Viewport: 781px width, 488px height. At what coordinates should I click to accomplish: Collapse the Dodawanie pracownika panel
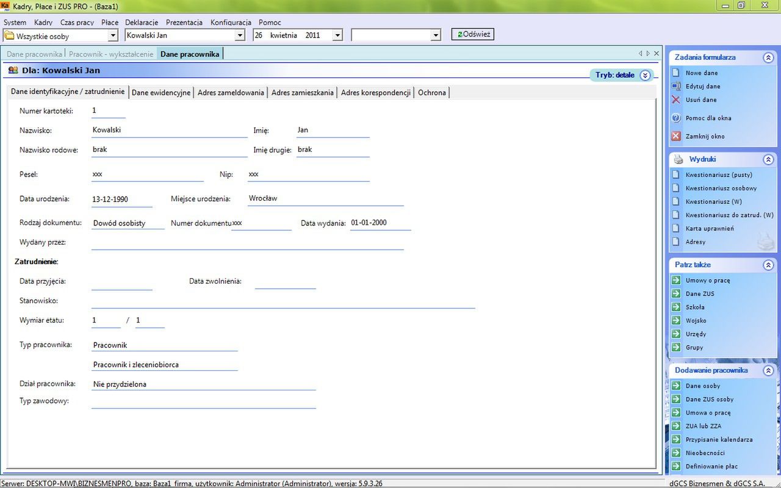(x=768, y=370)
